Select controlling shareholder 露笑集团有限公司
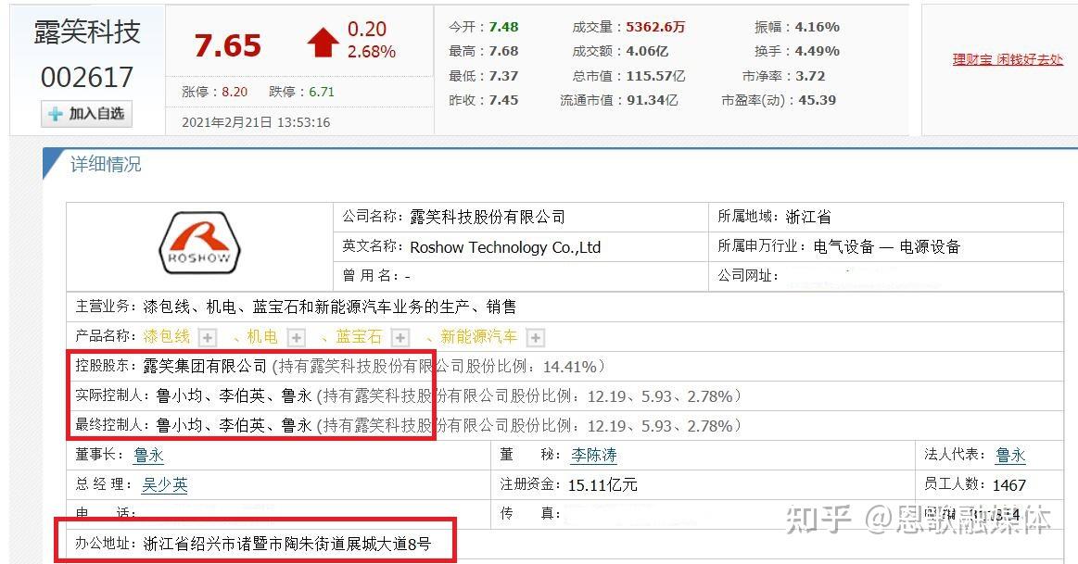 (x=205, y=366)
